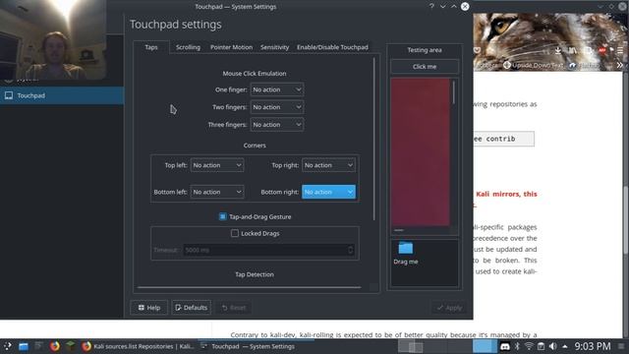Screen dimensions: 629x354
Task: Click the Touchpad sidebar icon
Action: [x=9, y=95]
